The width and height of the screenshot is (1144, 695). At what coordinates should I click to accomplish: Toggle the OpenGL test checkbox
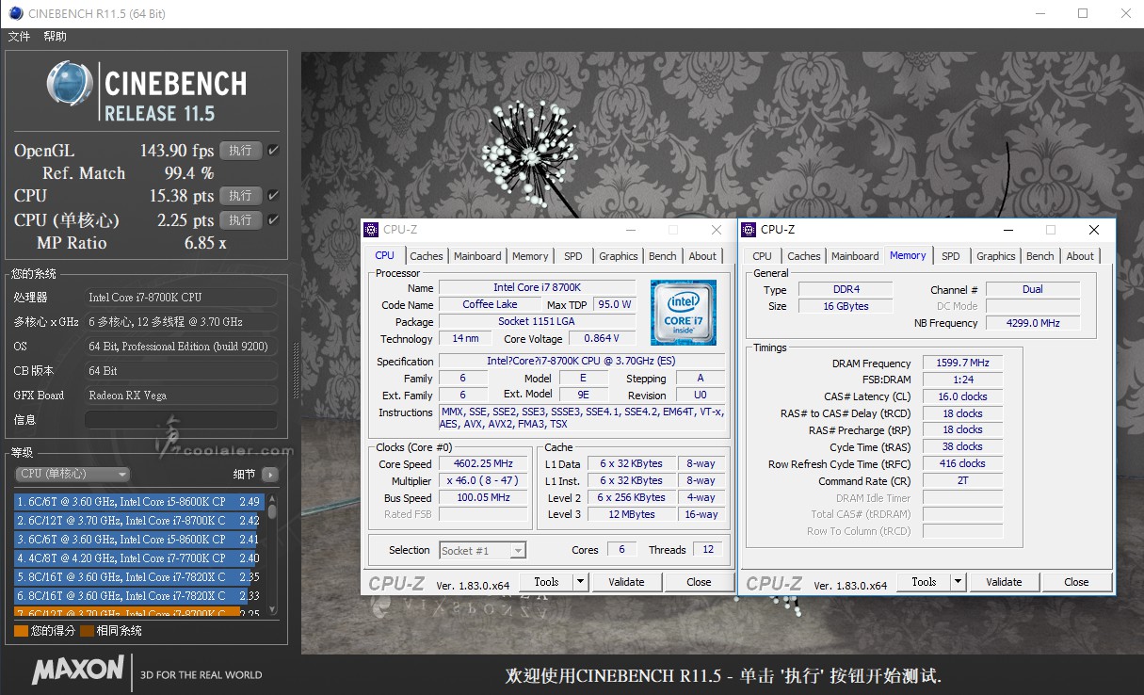coord(273,150)
